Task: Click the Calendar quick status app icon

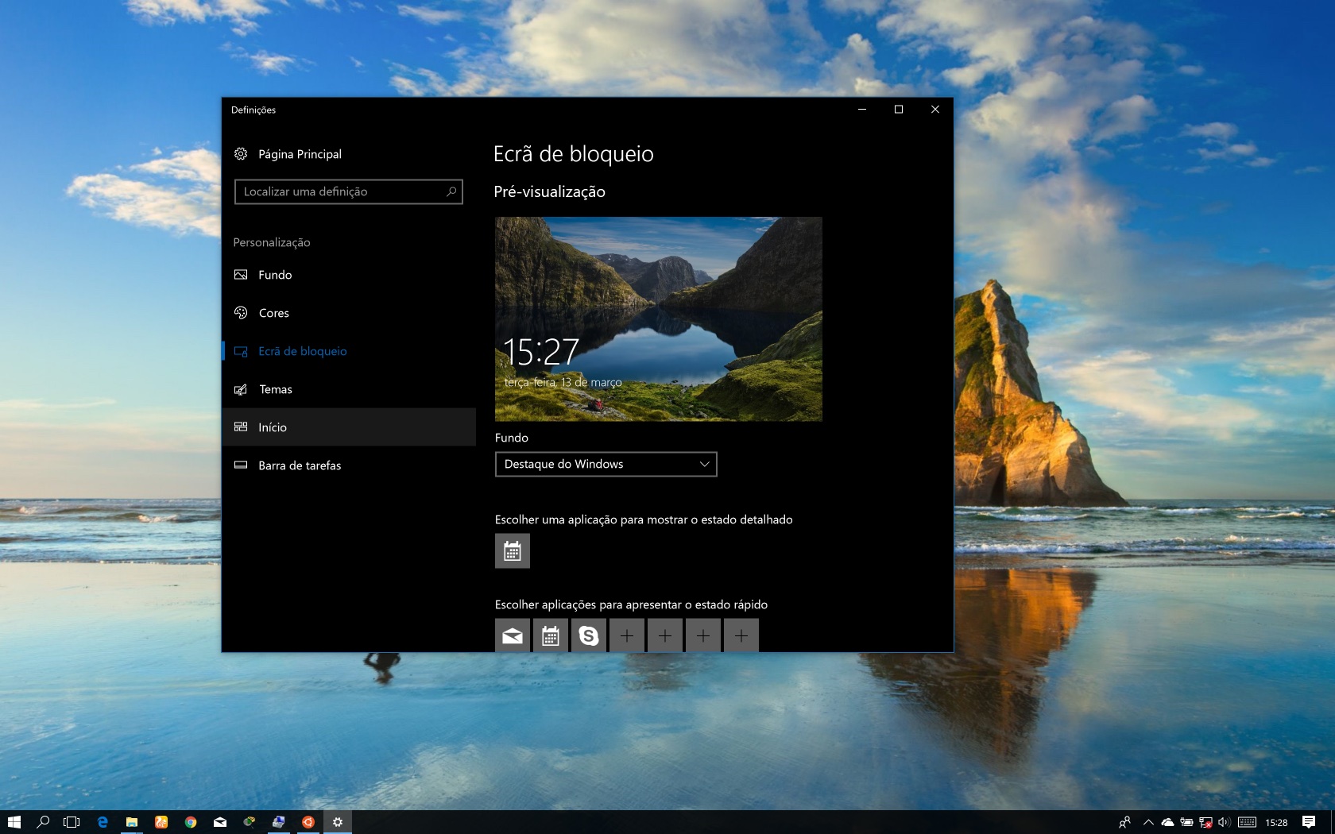Action: click(551, 636)
